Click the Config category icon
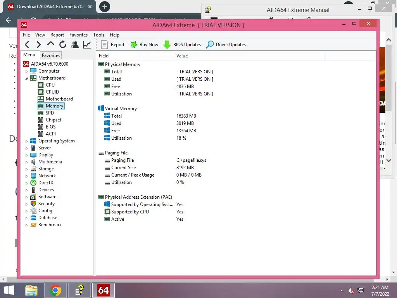The image size is (397, 298). click(x=33, y=211)
